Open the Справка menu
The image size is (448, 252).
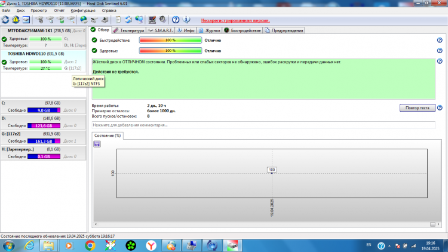click(109, 11)
